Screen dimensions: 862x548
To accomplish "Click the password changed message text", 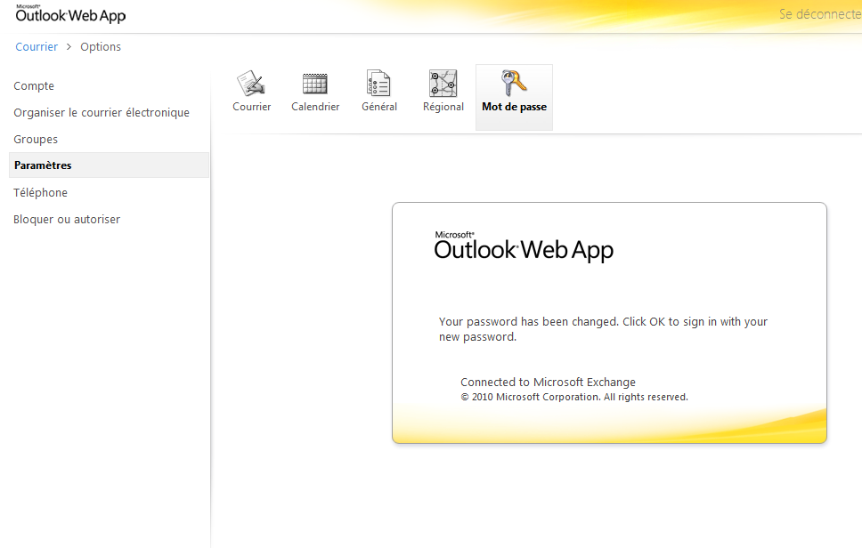I will pyautogui.click(x=603, y=329).
